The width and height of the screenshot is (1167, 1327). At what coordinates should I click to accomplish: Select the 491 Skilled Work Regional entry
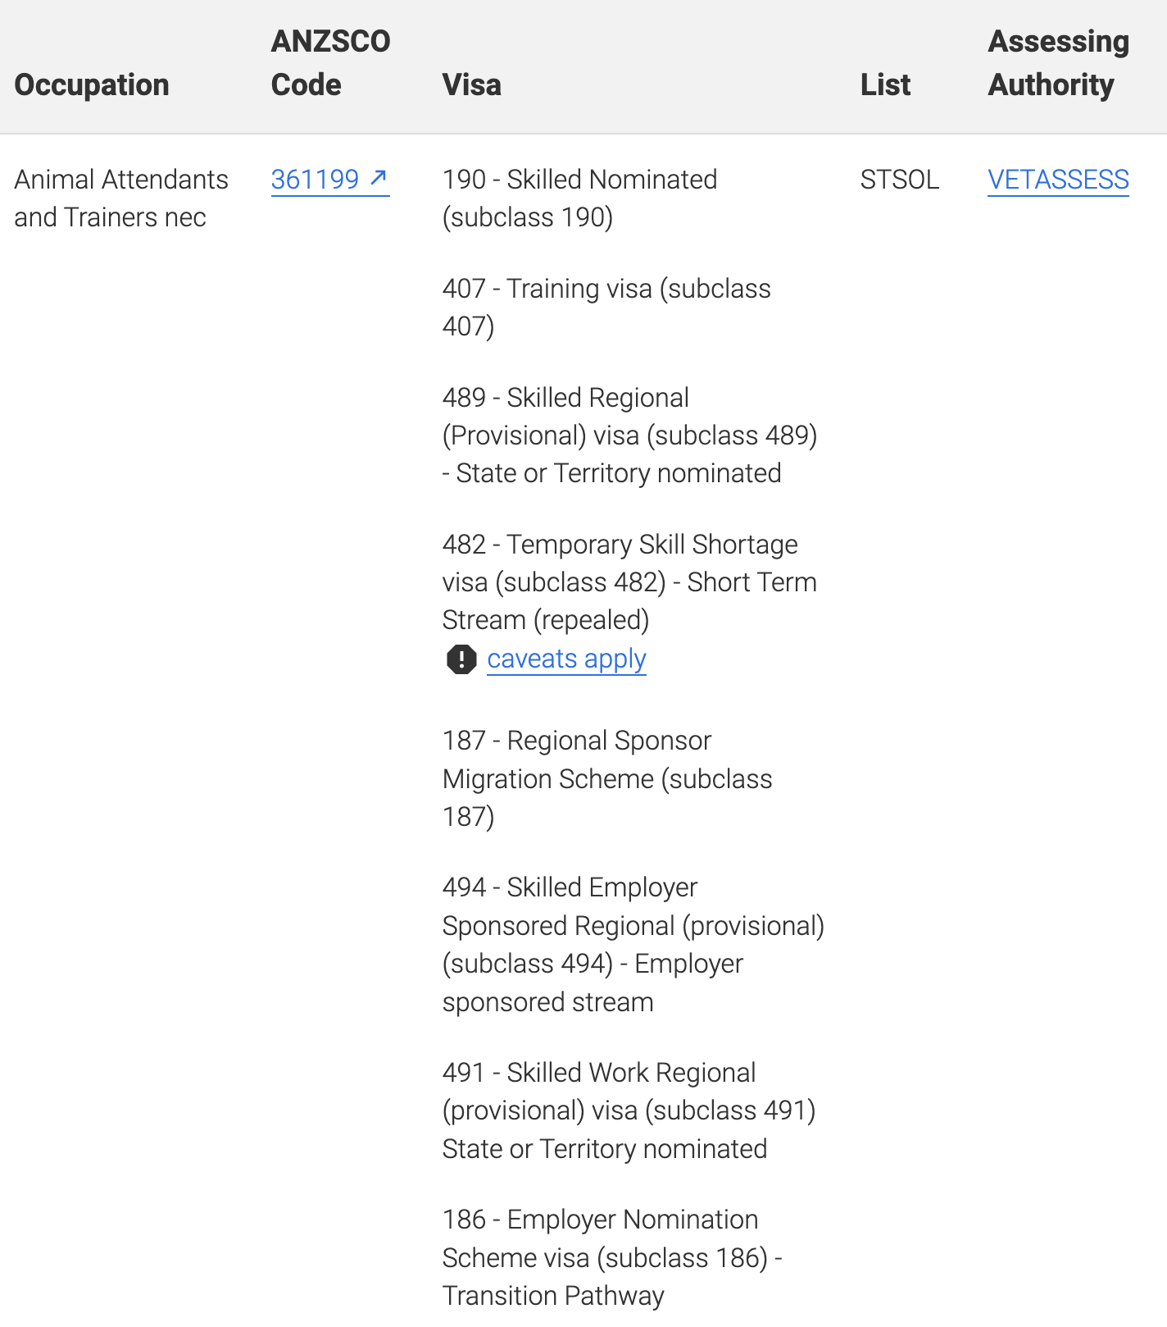[629, 1110]
